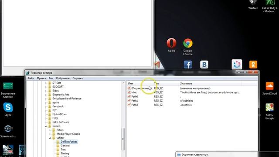Expand the EGOSOFT tree node
This screenshot has width=279, height=157.
46,87
